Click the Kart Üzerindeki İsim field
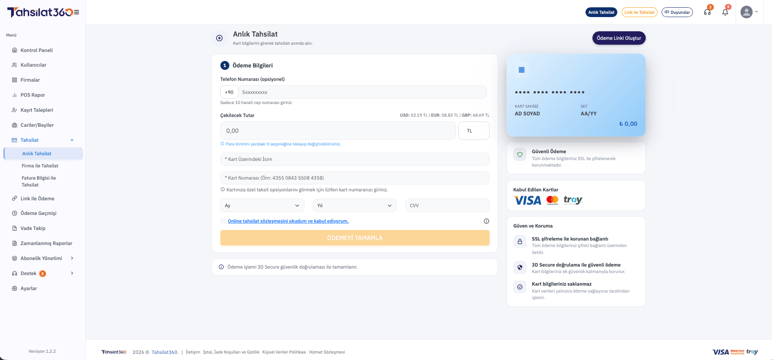 tap(355, 159)
